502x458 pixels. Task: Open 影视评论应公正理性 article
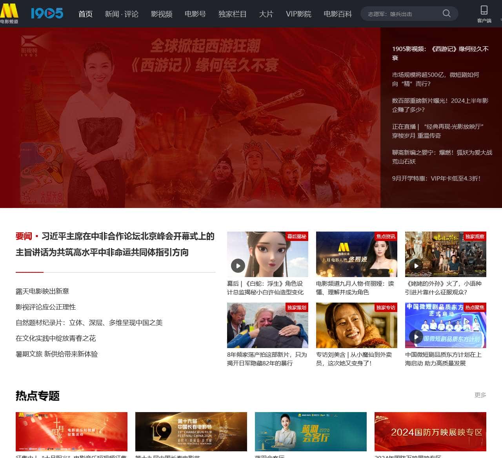[46, 307]
